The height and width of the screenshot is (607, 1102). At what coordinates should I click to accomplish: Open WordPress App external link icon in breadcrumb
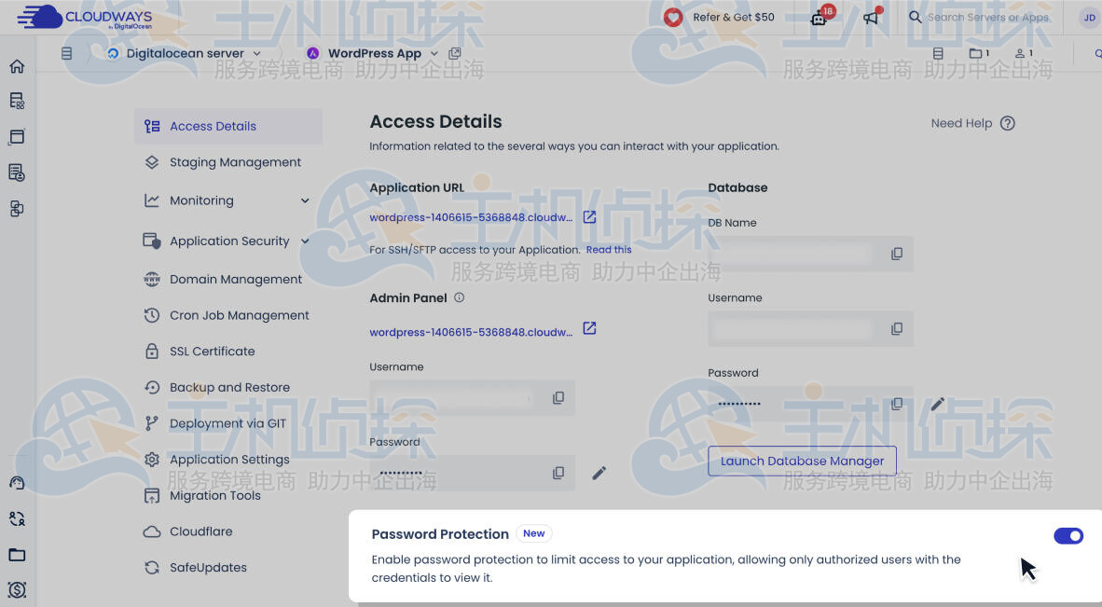point(455,53)
